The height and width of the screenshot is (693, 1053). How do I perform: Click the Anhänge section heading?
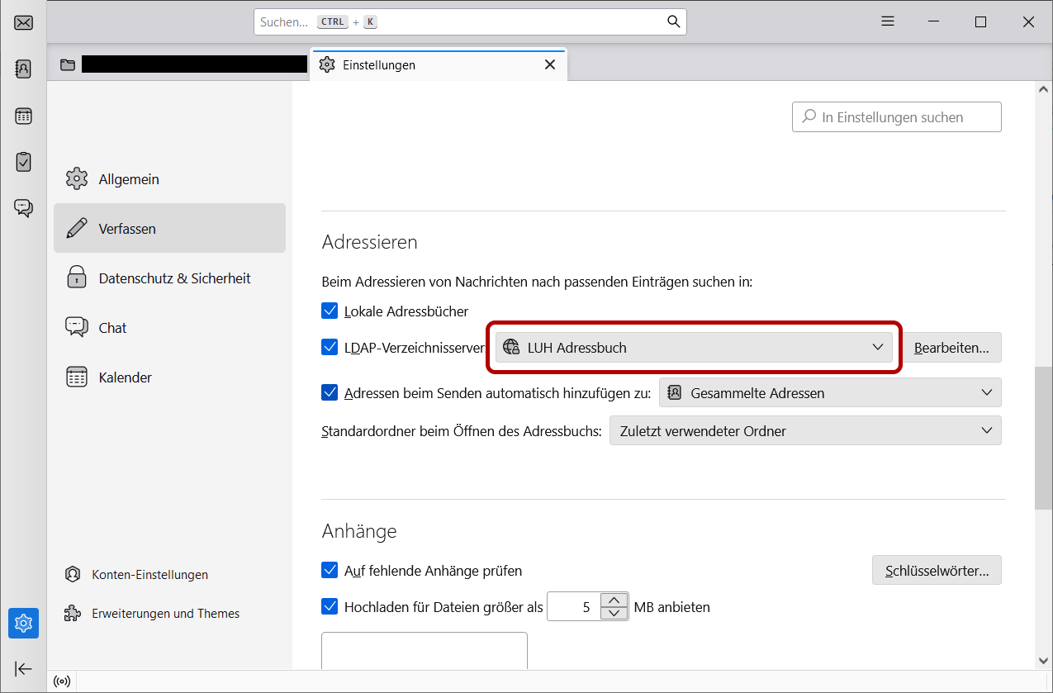(359, 531)
